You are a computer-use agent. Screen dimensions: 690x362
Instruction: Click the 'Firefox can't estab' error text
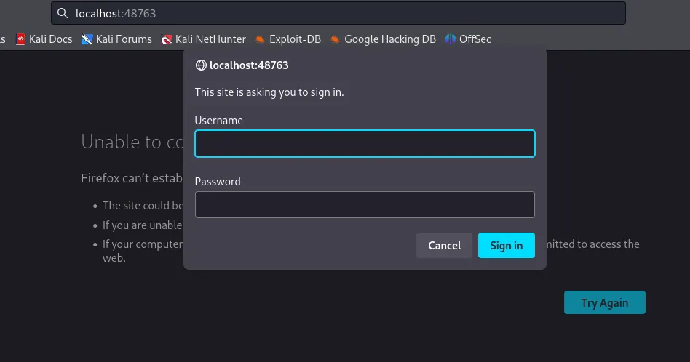pyautogui.click(x=132, y=178)
